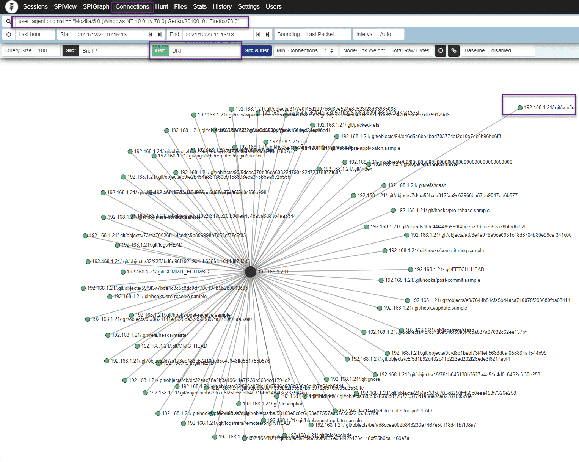Toggle the Src & Dst display mode
This screenshot has width=579, height=462.
257,50
